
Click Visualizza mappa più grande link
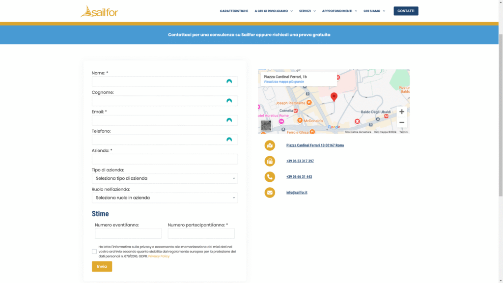[x=283, y=82]
